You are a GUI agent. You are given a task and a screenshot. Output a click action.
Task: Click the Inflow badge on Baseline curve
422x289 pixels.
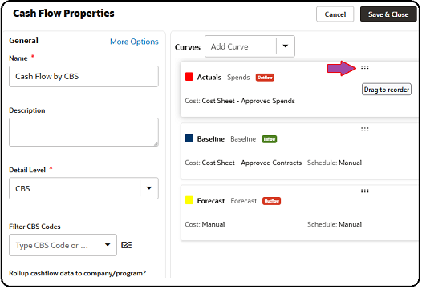[269, 139]
